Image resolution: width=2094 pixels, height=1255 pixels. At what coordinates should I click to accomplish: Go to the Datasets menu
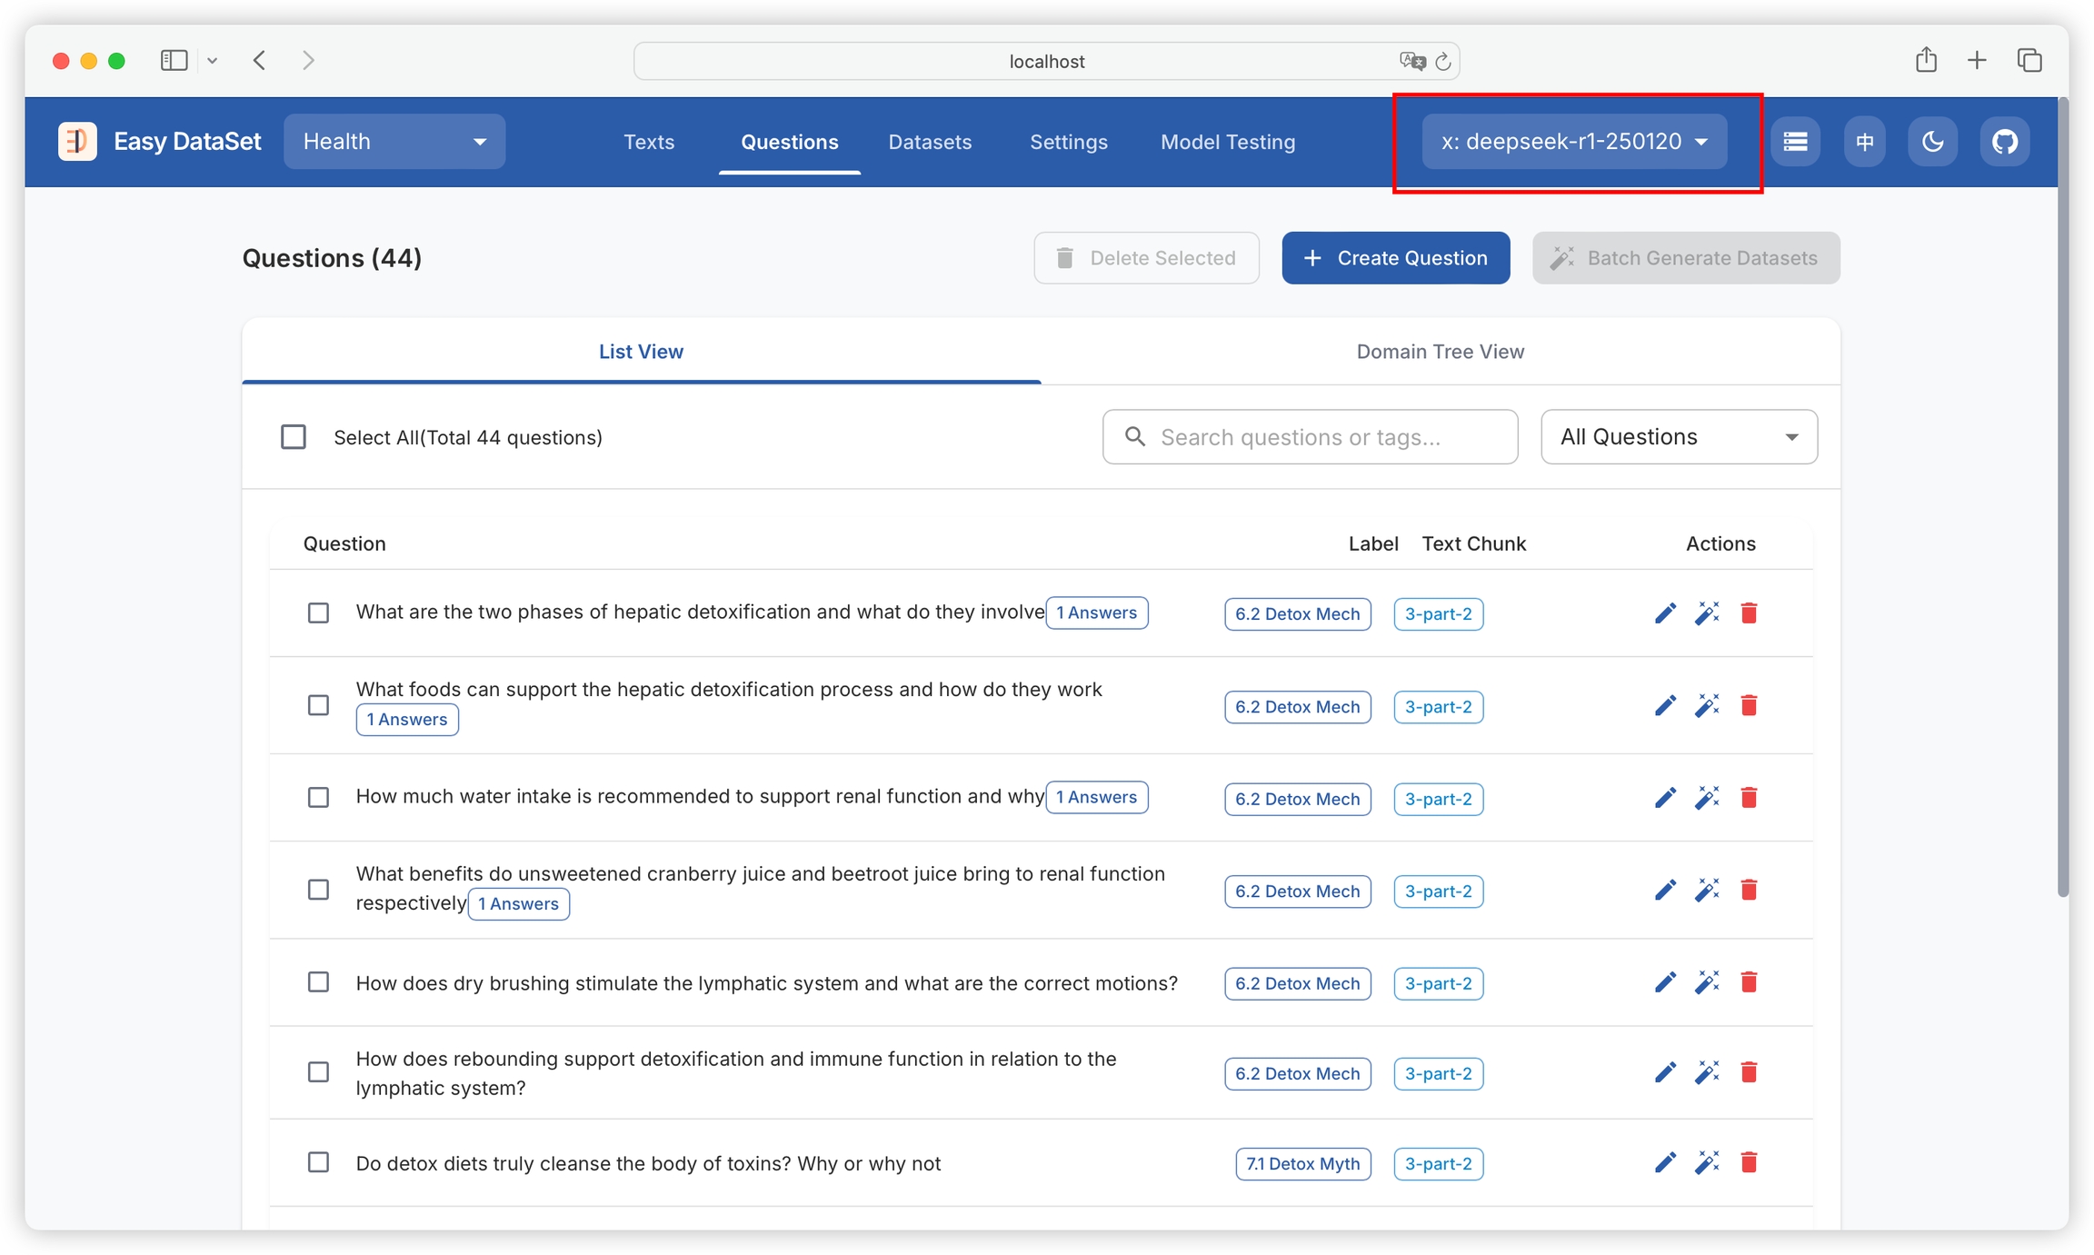point(930,142)
